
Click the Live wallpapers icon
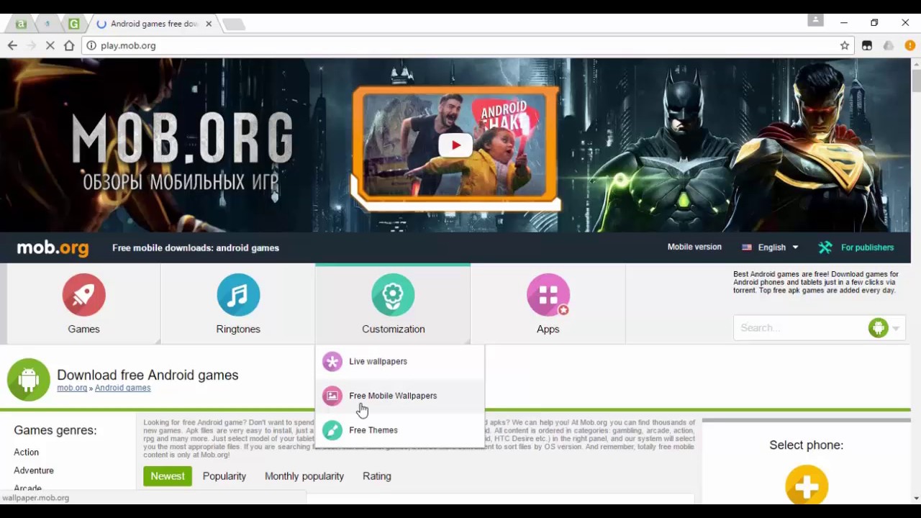click(332, 361)
